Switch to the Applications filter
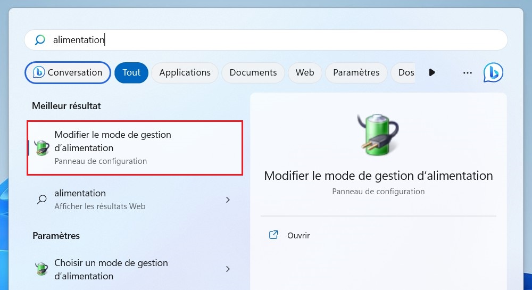Screen dimensions: 532x290 coord(185,72)
